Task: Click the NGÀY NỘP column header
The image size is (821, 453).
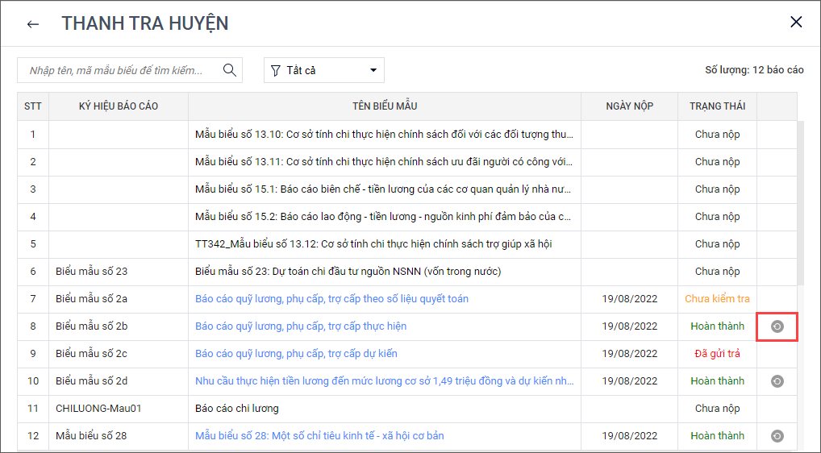Action: (629, 106)
